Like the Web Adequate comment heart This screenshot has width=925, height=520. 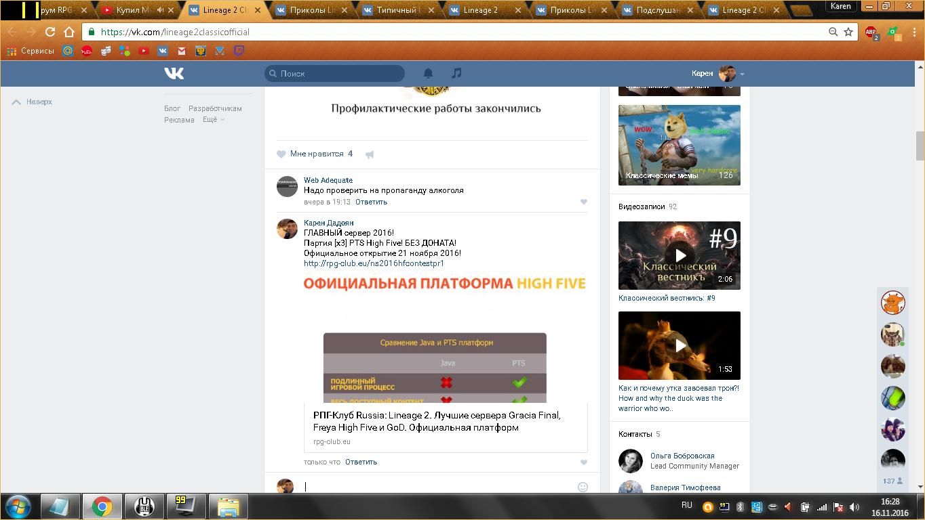tap(583, 202)
